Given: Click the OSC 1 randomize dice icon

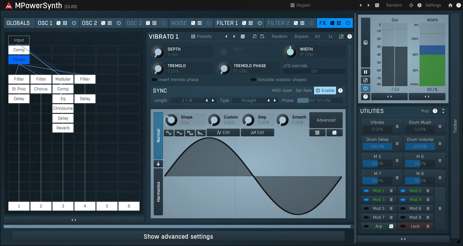Looking at the screenshot, I should point(58,23).
